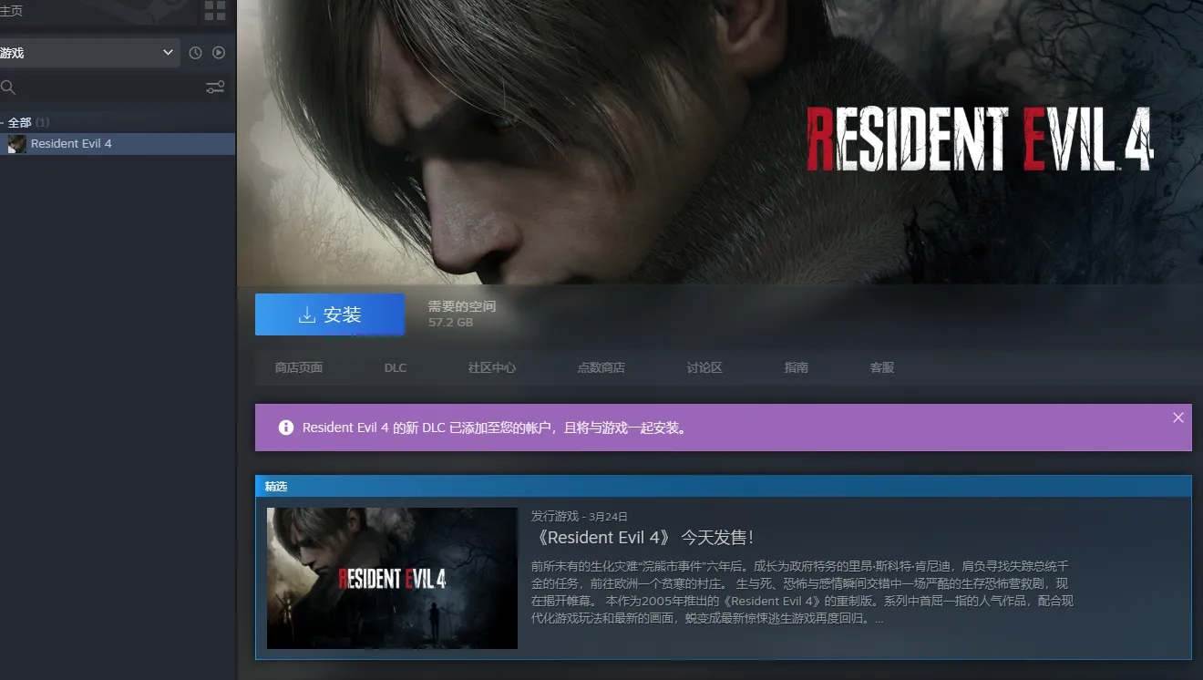
Task: Click the ready-to-play filter icon
Action: coord(219,53)
